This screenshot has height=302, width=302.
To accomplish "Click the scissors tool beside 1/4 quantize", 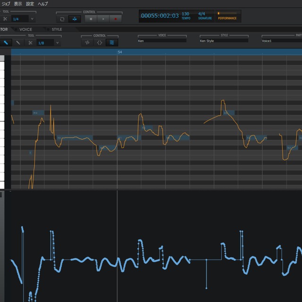I will [5, 19].
